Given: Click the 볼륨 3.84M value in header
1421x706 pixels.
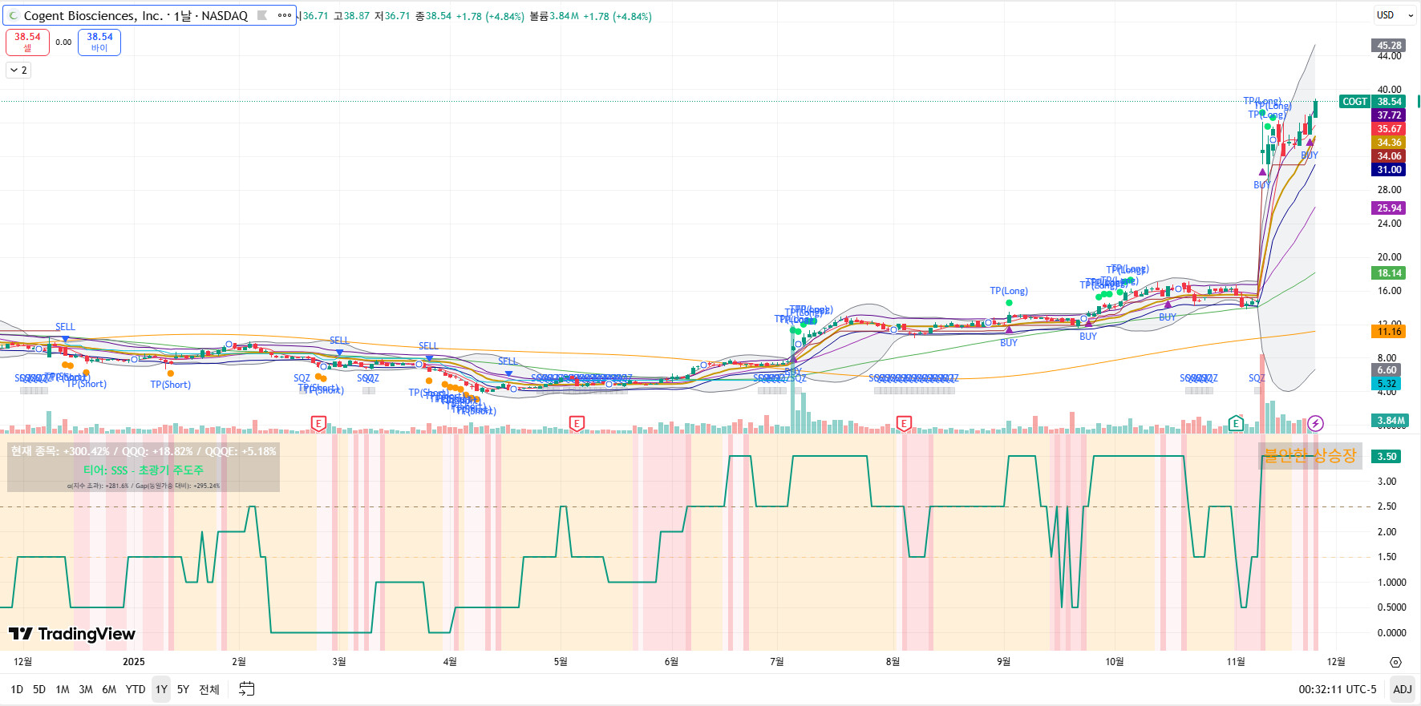Looking at the screenshot, I should point(554,16).
